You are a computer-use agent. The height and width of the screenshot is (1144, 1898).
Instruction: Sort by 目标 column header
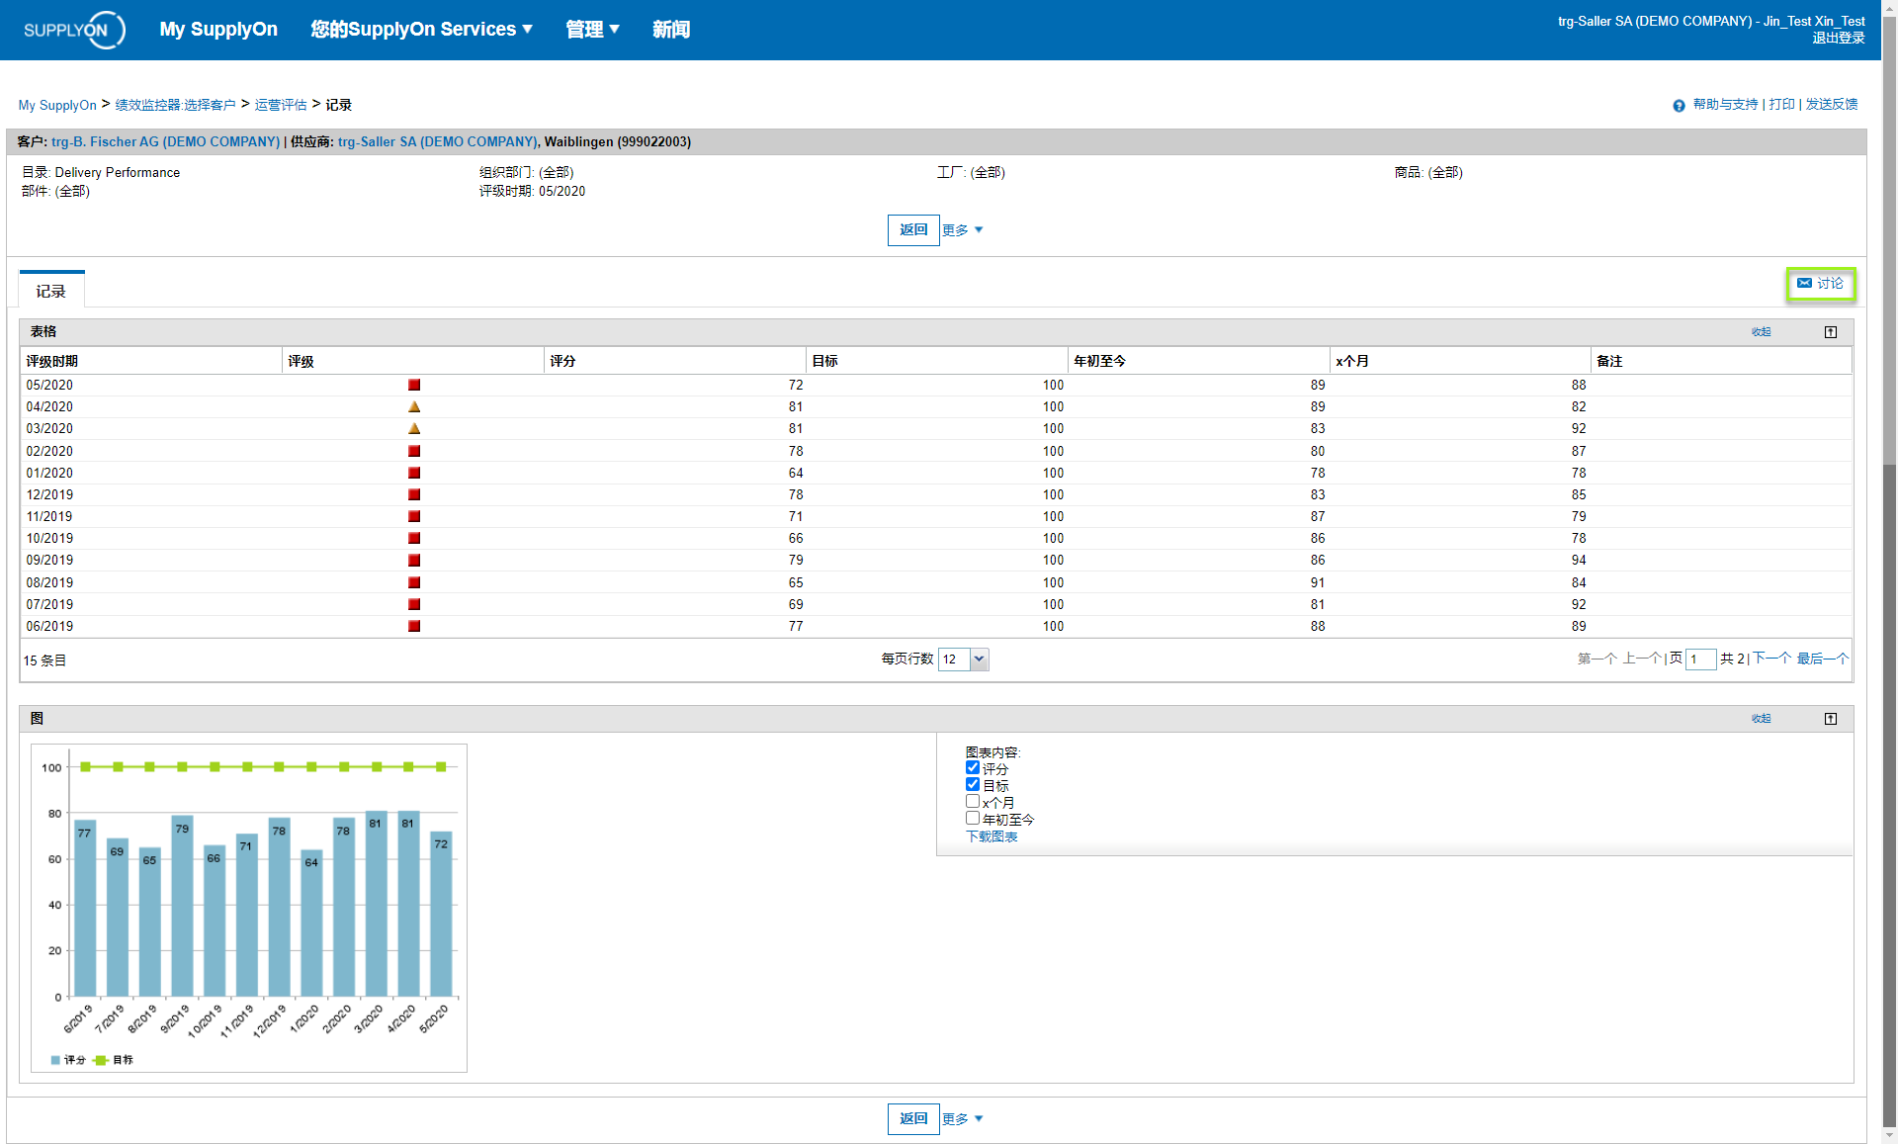(x=936, y=361)
